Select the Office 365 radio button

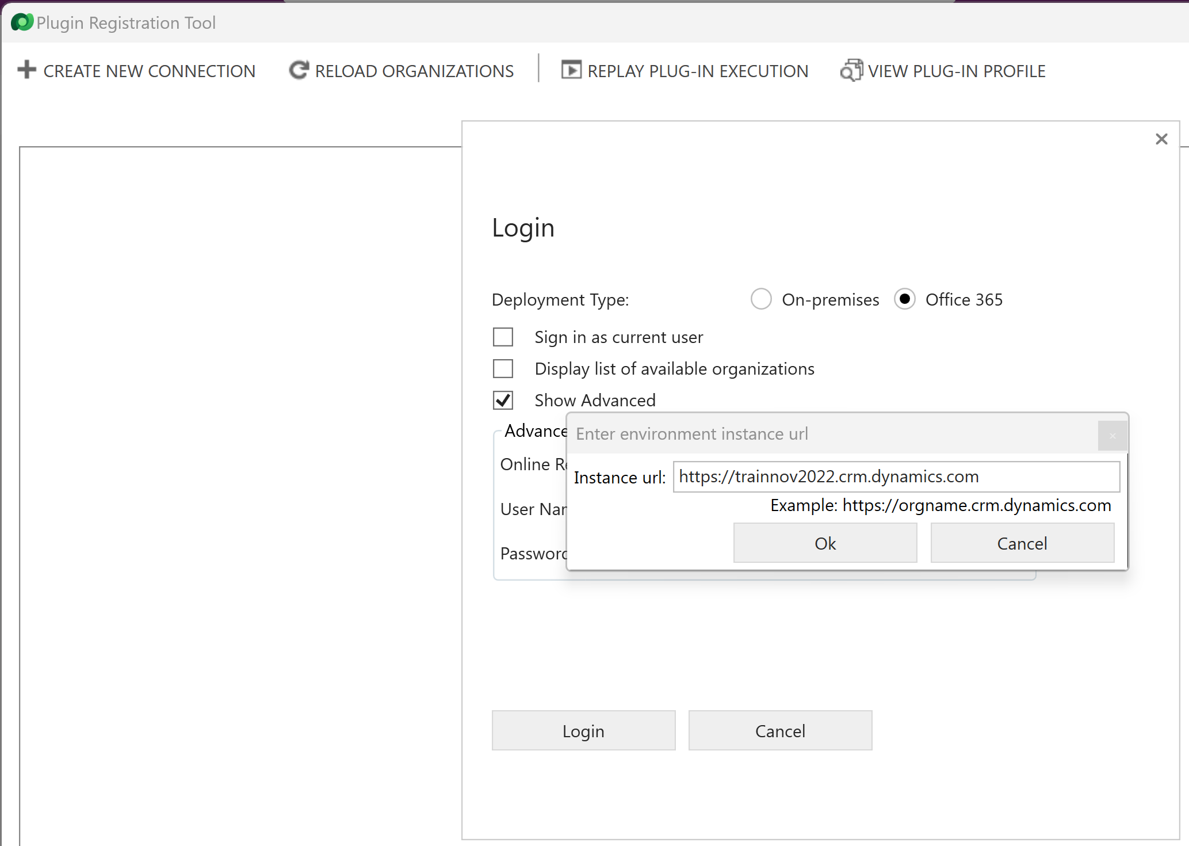click(904, 299)
